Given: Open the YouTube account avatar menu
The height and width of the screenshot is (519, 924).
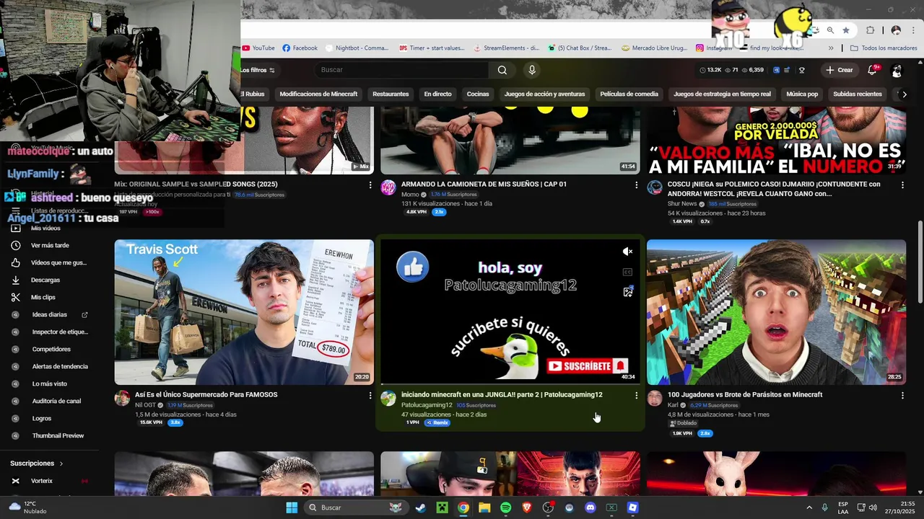Looking at the screenshot, I should click(x=897, y=71).
